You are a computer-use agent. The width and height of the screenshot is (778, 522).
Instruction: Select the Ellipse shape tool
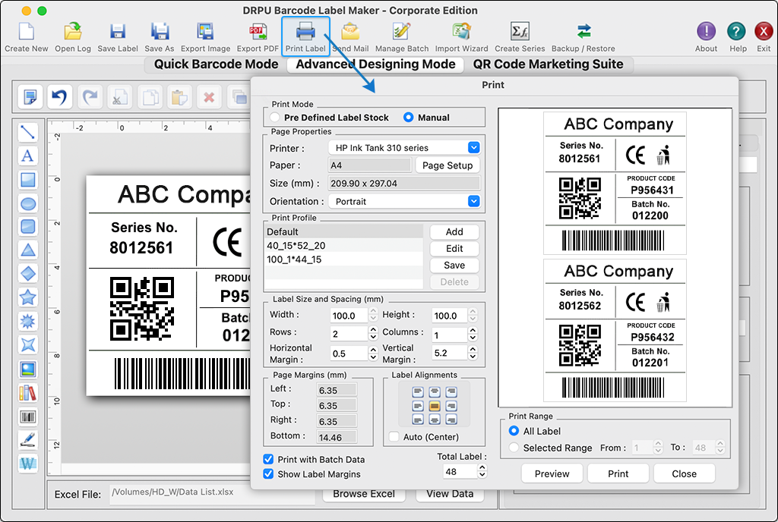(28, 203)
